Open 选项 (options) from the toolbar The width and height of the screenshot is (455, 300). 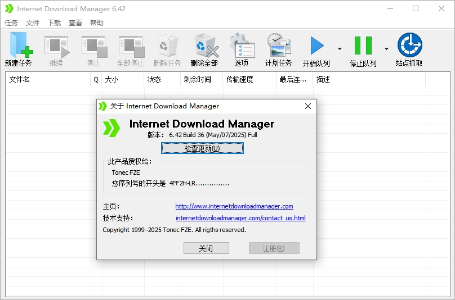(x=242, y=46)
